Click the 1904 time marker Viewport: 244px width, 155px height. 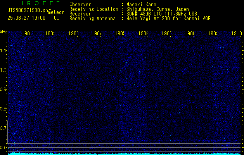pyautogui.click(x=97, y=33)
